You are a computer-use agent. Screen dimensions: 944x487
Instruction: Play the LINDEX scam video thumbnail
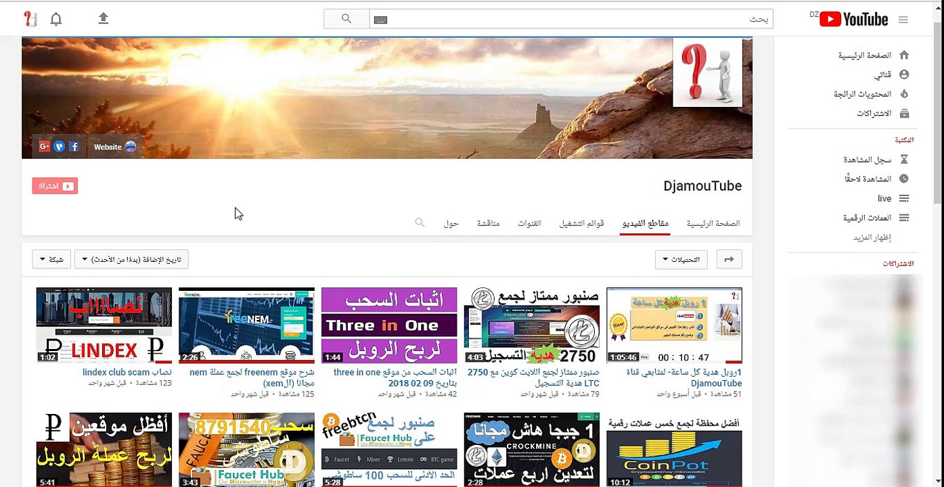coord(104,325)
